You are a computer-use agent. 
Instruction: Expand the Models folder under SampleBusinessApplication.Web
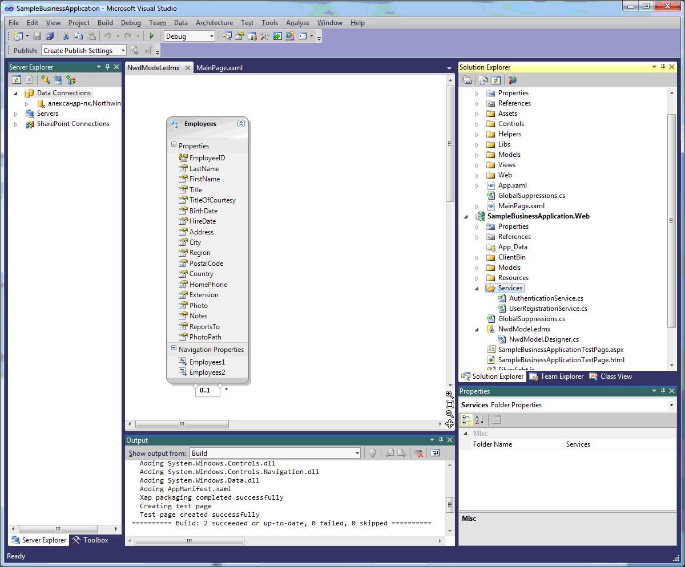coord(477,268)
